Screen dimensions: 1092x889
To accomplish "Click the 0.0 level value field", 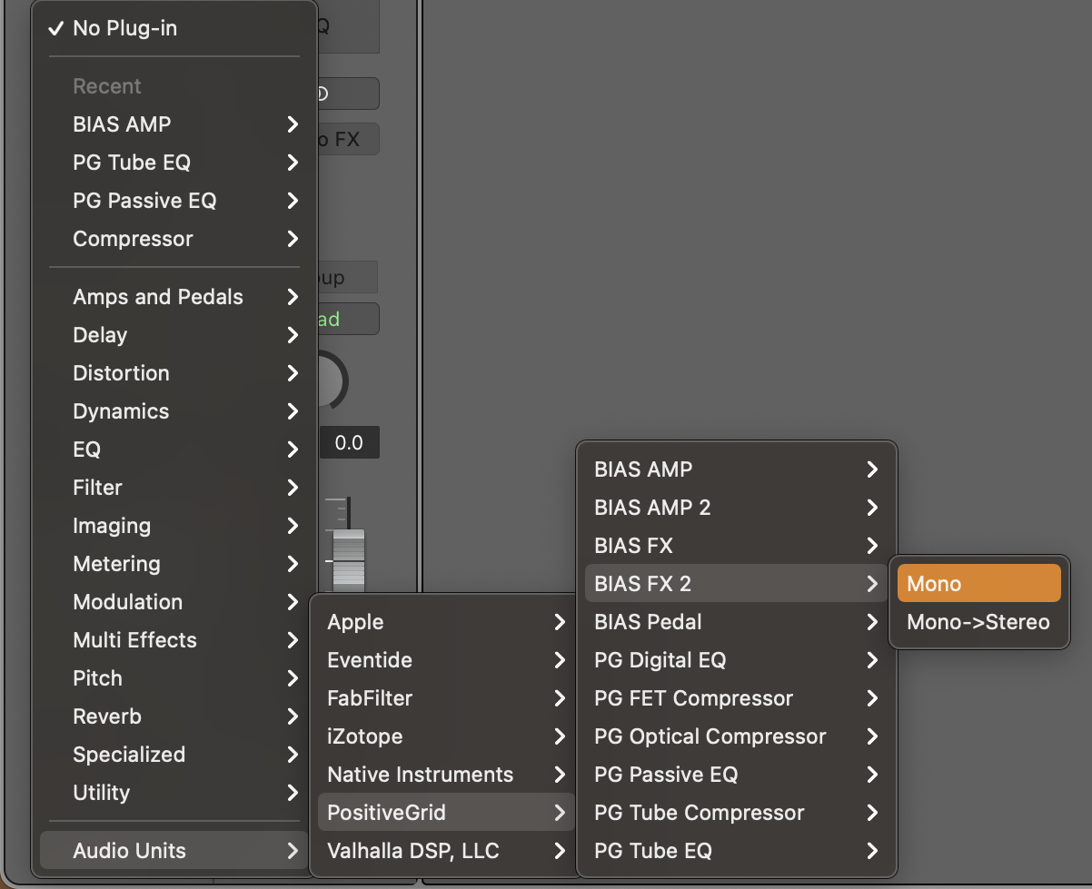I will pos(349,443).
